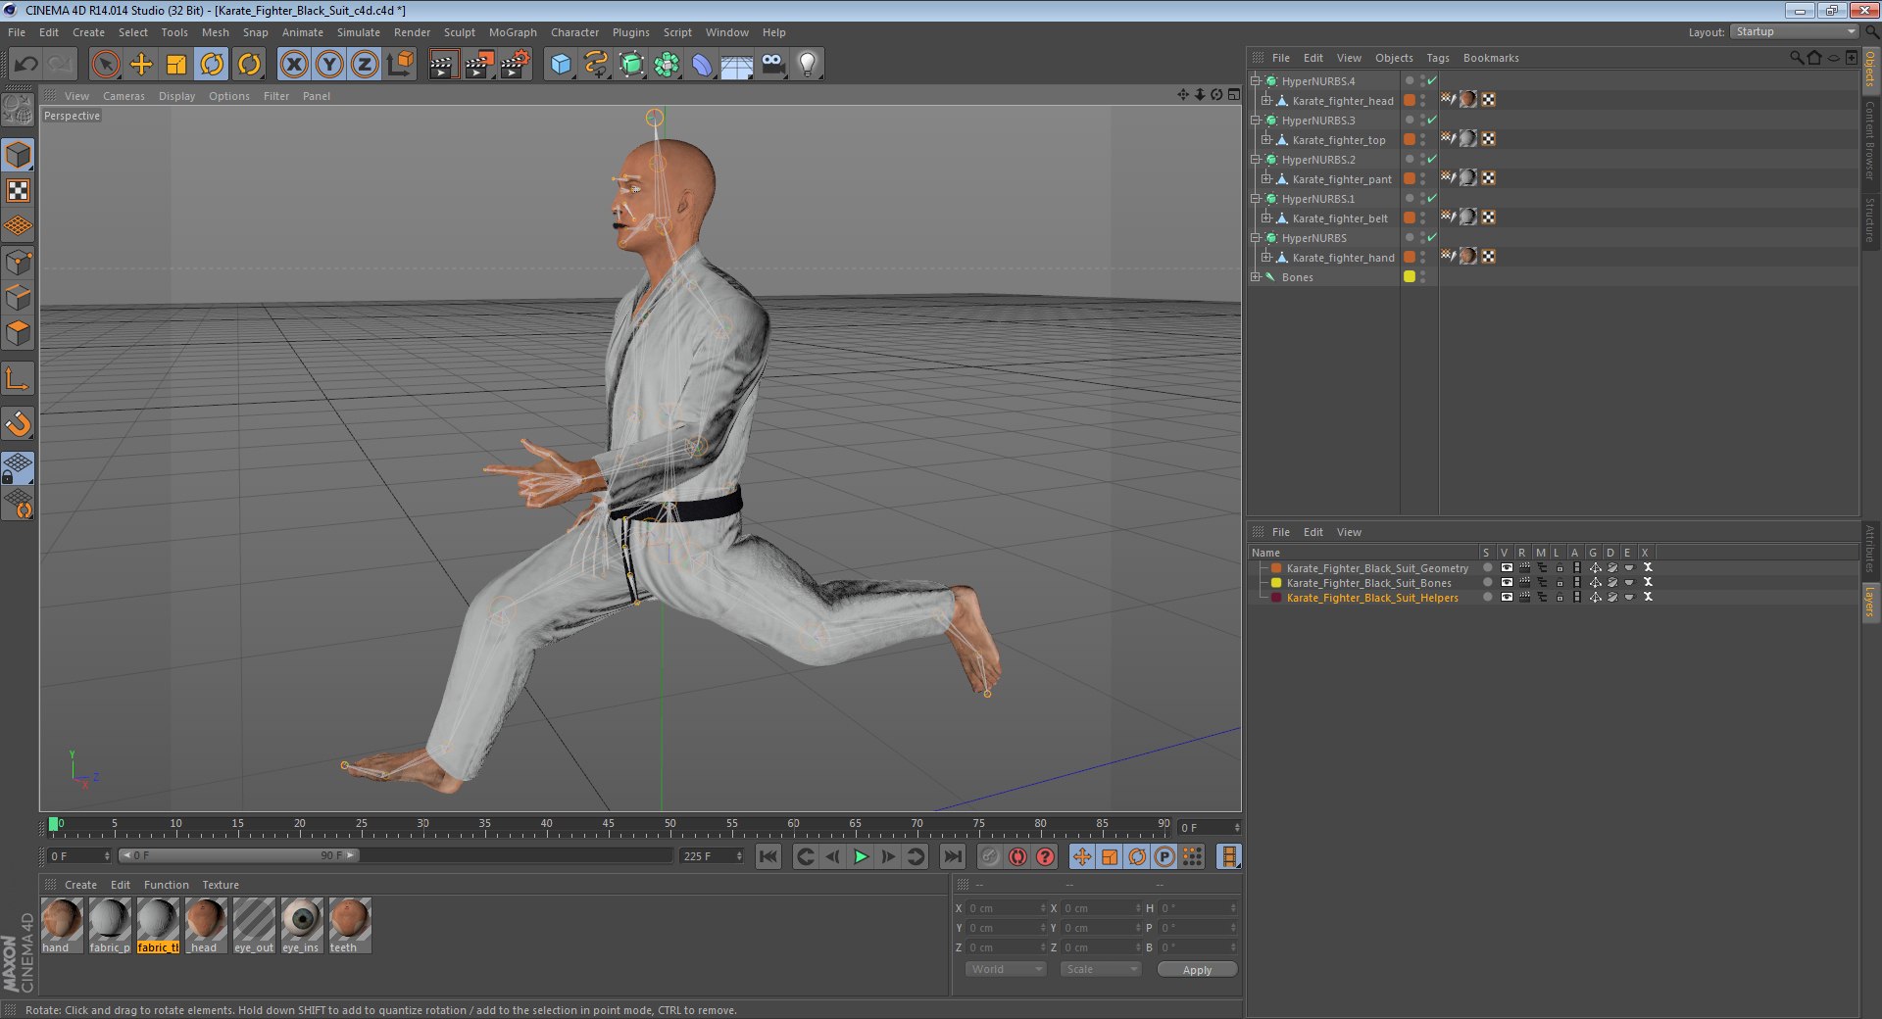Toggle HyperNURBS.3 enabled checkmark
The image size is (1882, 1019).
[x=1432, y=120]
